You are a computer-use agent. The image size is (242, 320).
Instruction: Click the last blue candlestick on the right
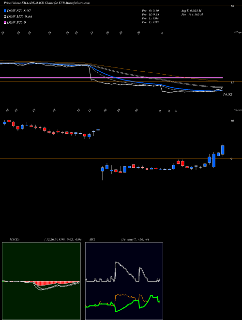point(223,150)
